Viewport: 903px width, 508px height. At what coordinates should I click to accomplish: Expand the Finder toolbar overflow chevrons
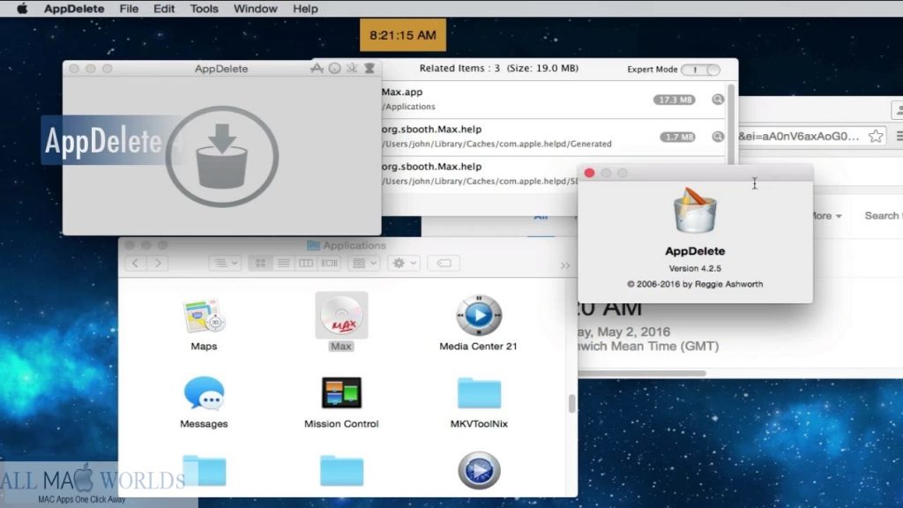565,265
